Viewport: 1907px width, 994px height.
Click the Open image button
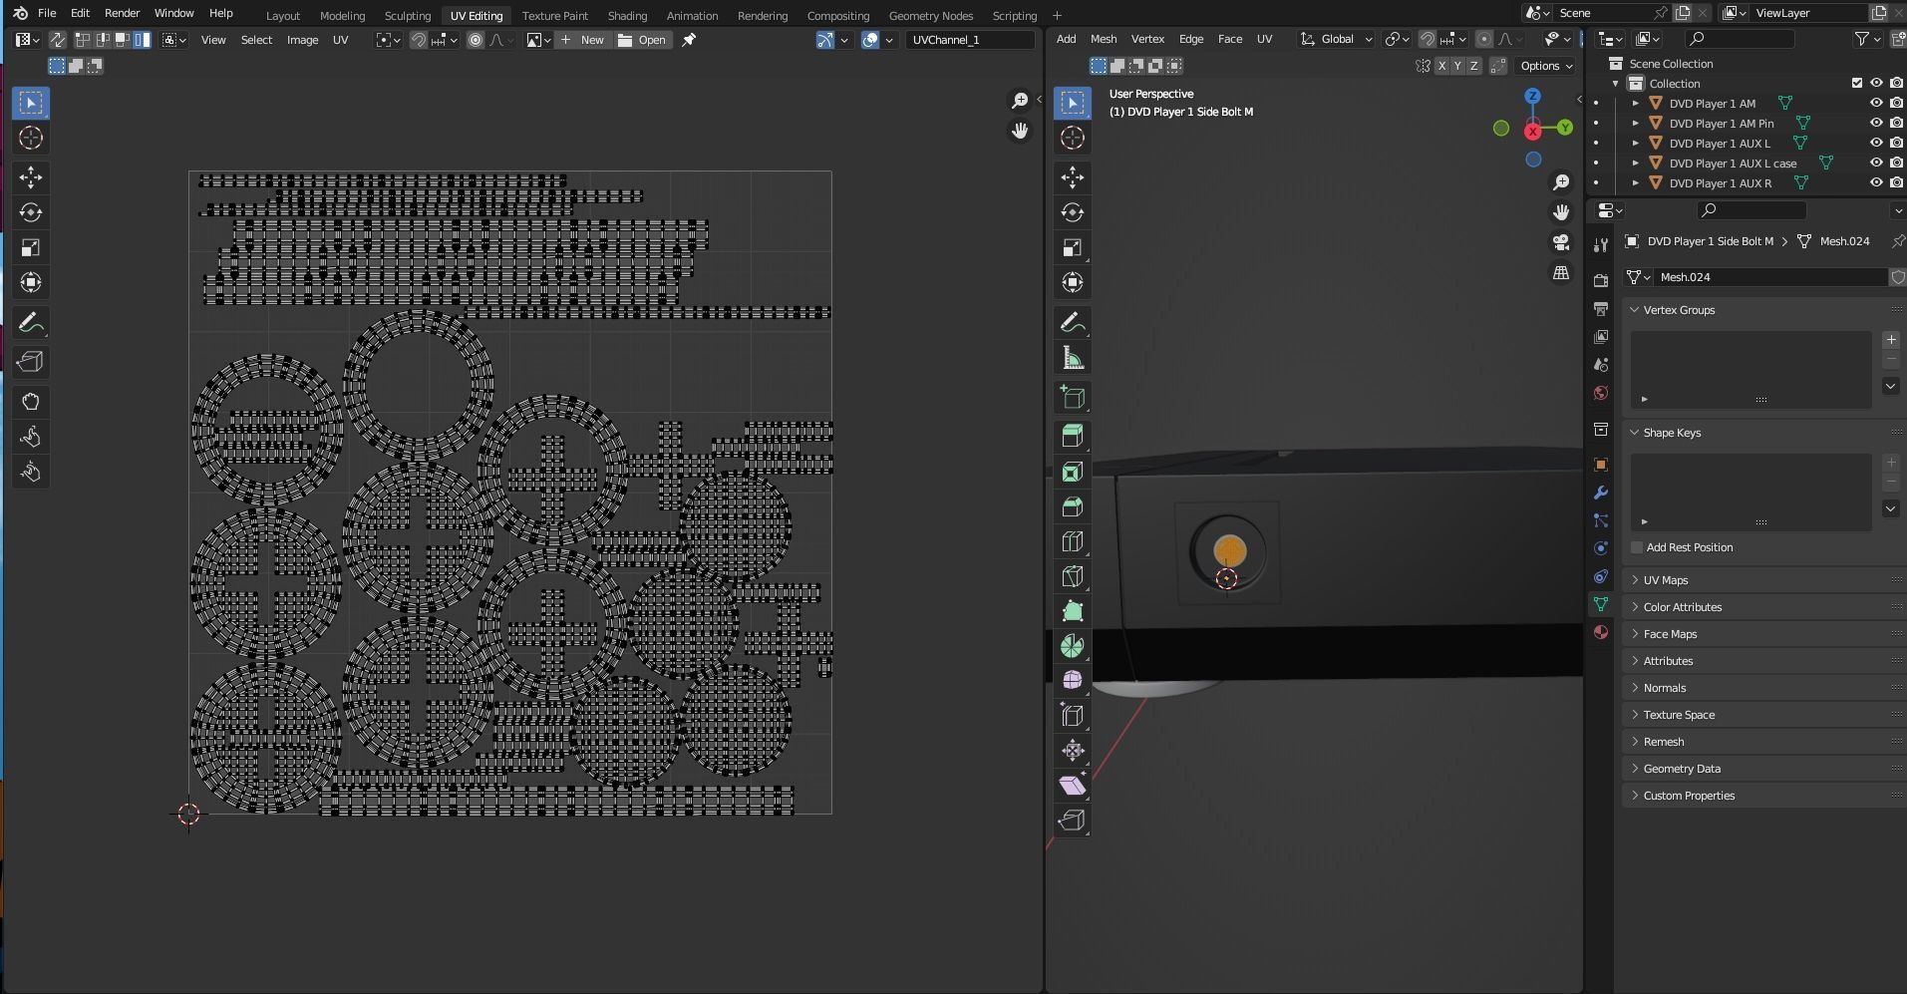(x=642, y=40)
